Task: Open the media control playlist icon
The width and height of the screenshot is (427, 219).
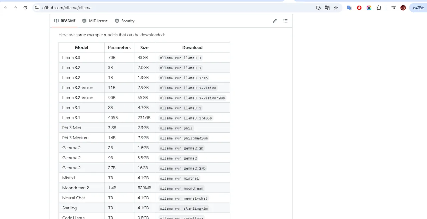Action: point(393,8)
